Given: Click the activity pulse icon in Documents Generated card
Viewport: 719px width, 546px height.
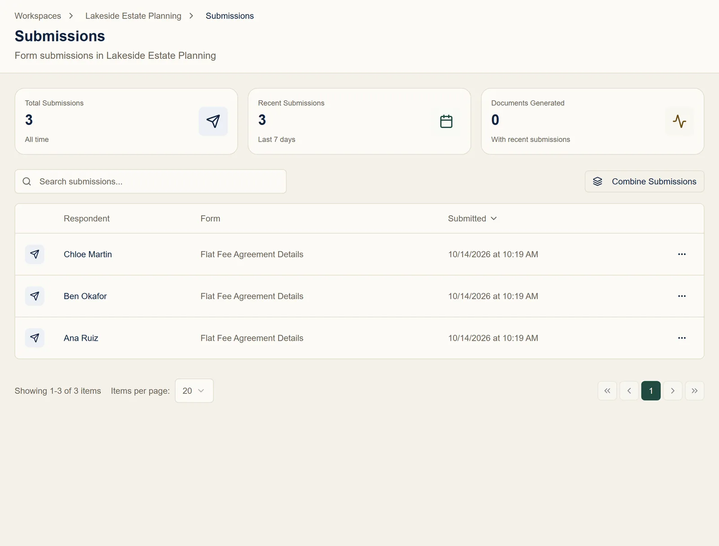Looking at the screenshot, I should point(679,121).
